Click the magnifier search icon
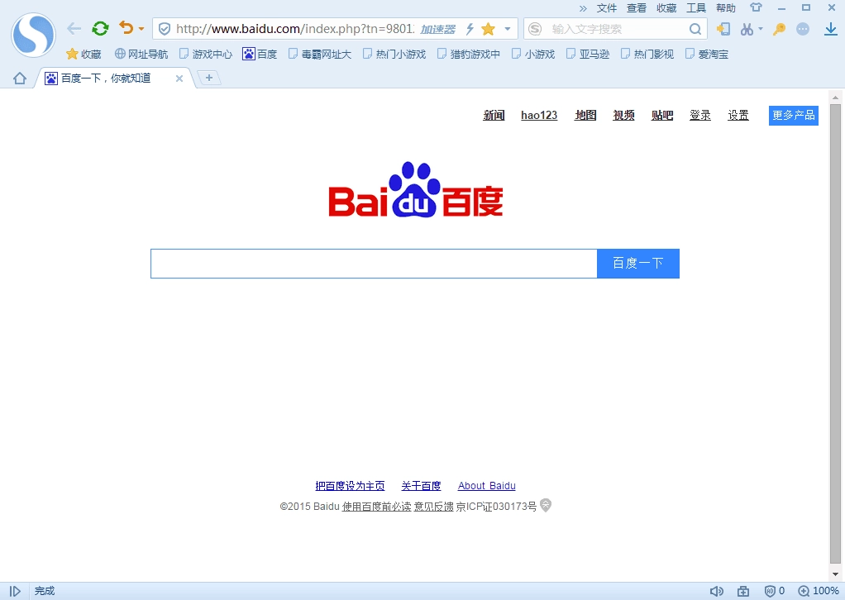The width and height of the screenshot is (845, 600). [x=695, y=29]
